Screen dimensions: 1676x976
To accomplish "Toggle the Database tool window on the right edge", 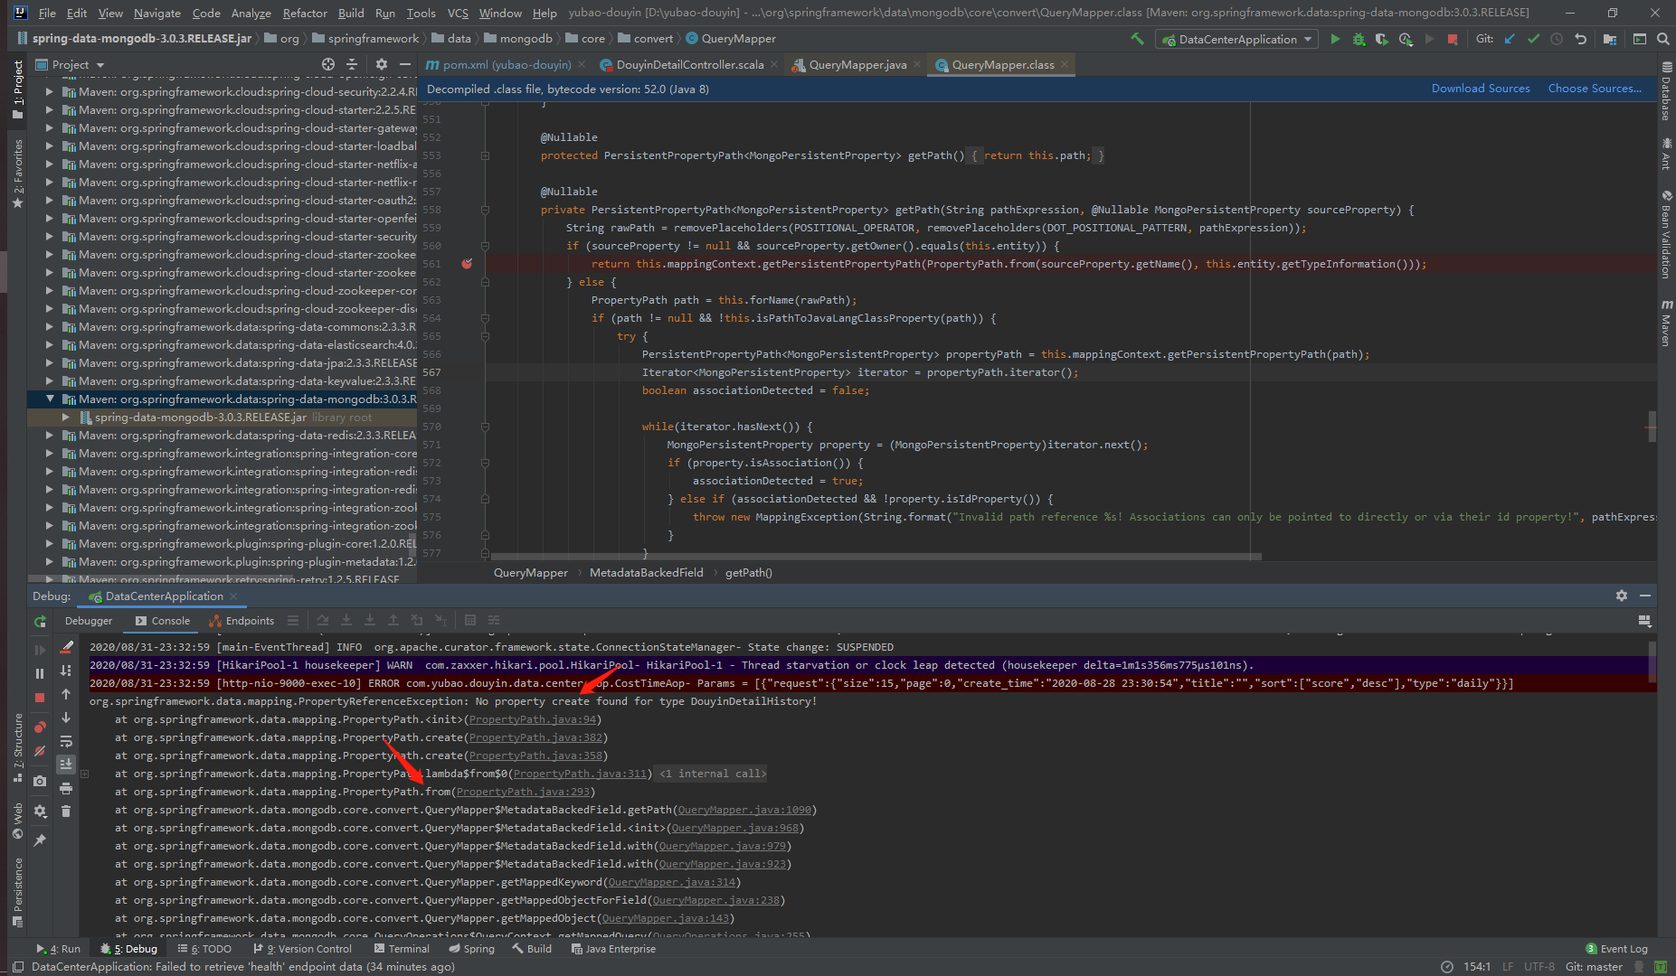I will pos(1666,92).
